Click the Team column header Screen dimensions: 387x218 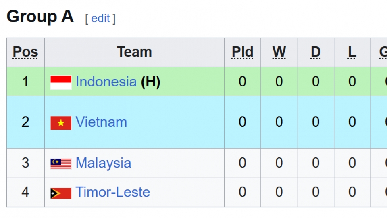134,52
